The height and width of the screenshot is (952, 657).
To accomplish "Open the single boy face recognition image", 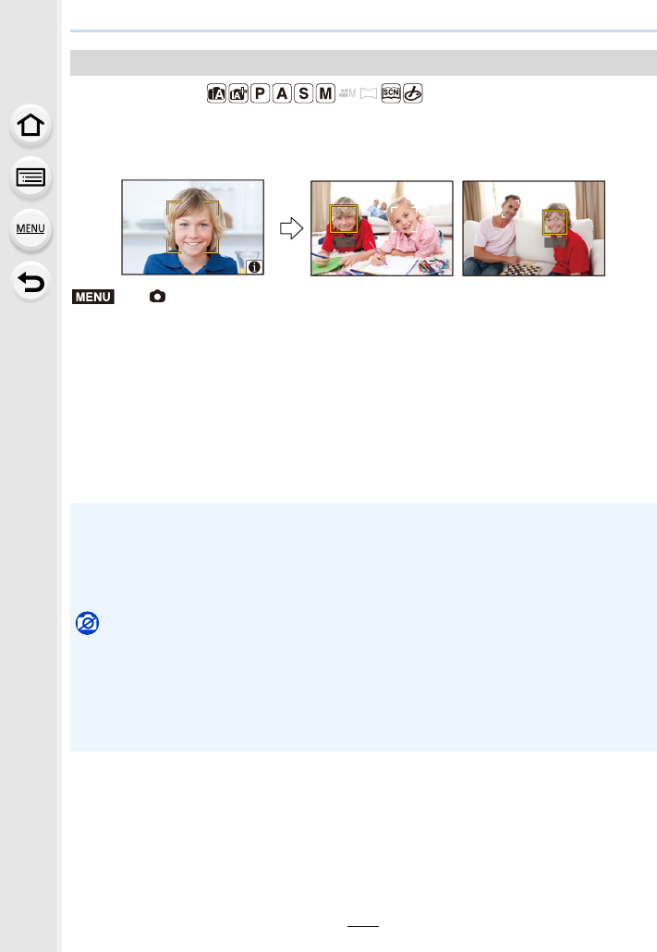I will [x=192, y=227].
